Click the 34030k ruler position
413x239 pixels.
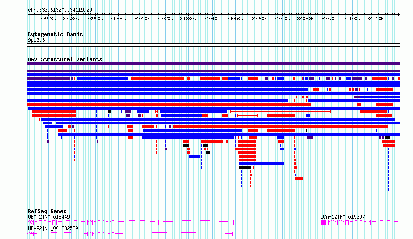point(188,19)
